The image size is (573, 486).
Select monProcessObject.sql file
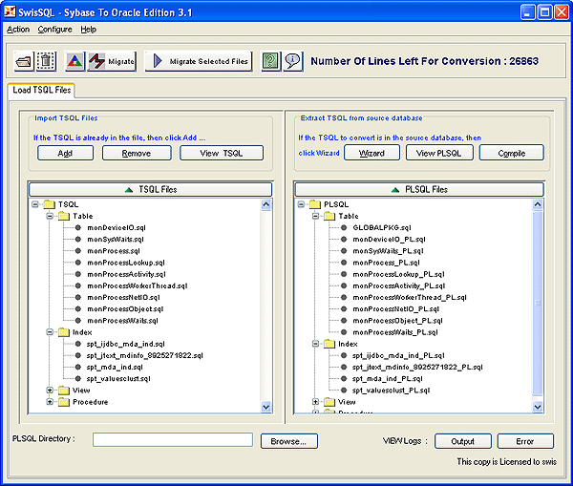(125, 309)
